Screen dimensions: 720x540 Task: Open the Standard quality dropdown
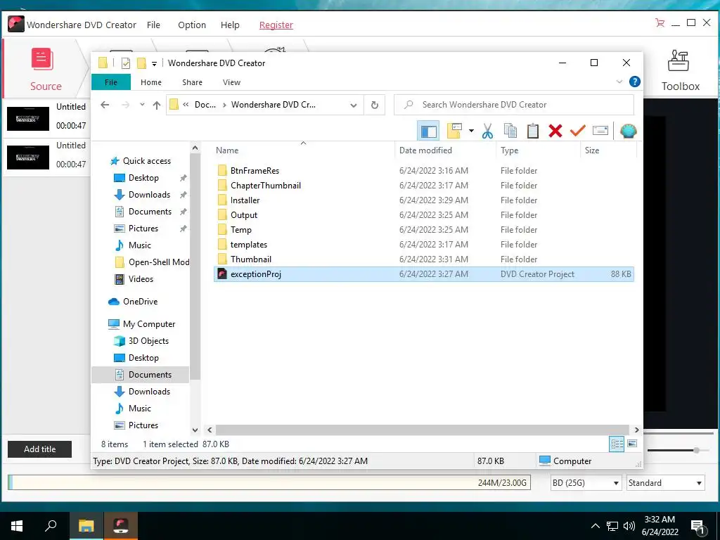[x=665, y=483]
